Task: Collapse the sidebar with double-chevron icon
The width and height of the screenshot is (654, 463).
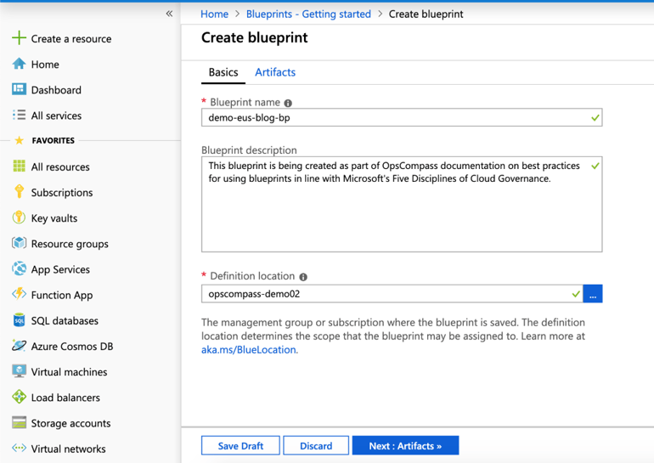Action: [169, 14]
